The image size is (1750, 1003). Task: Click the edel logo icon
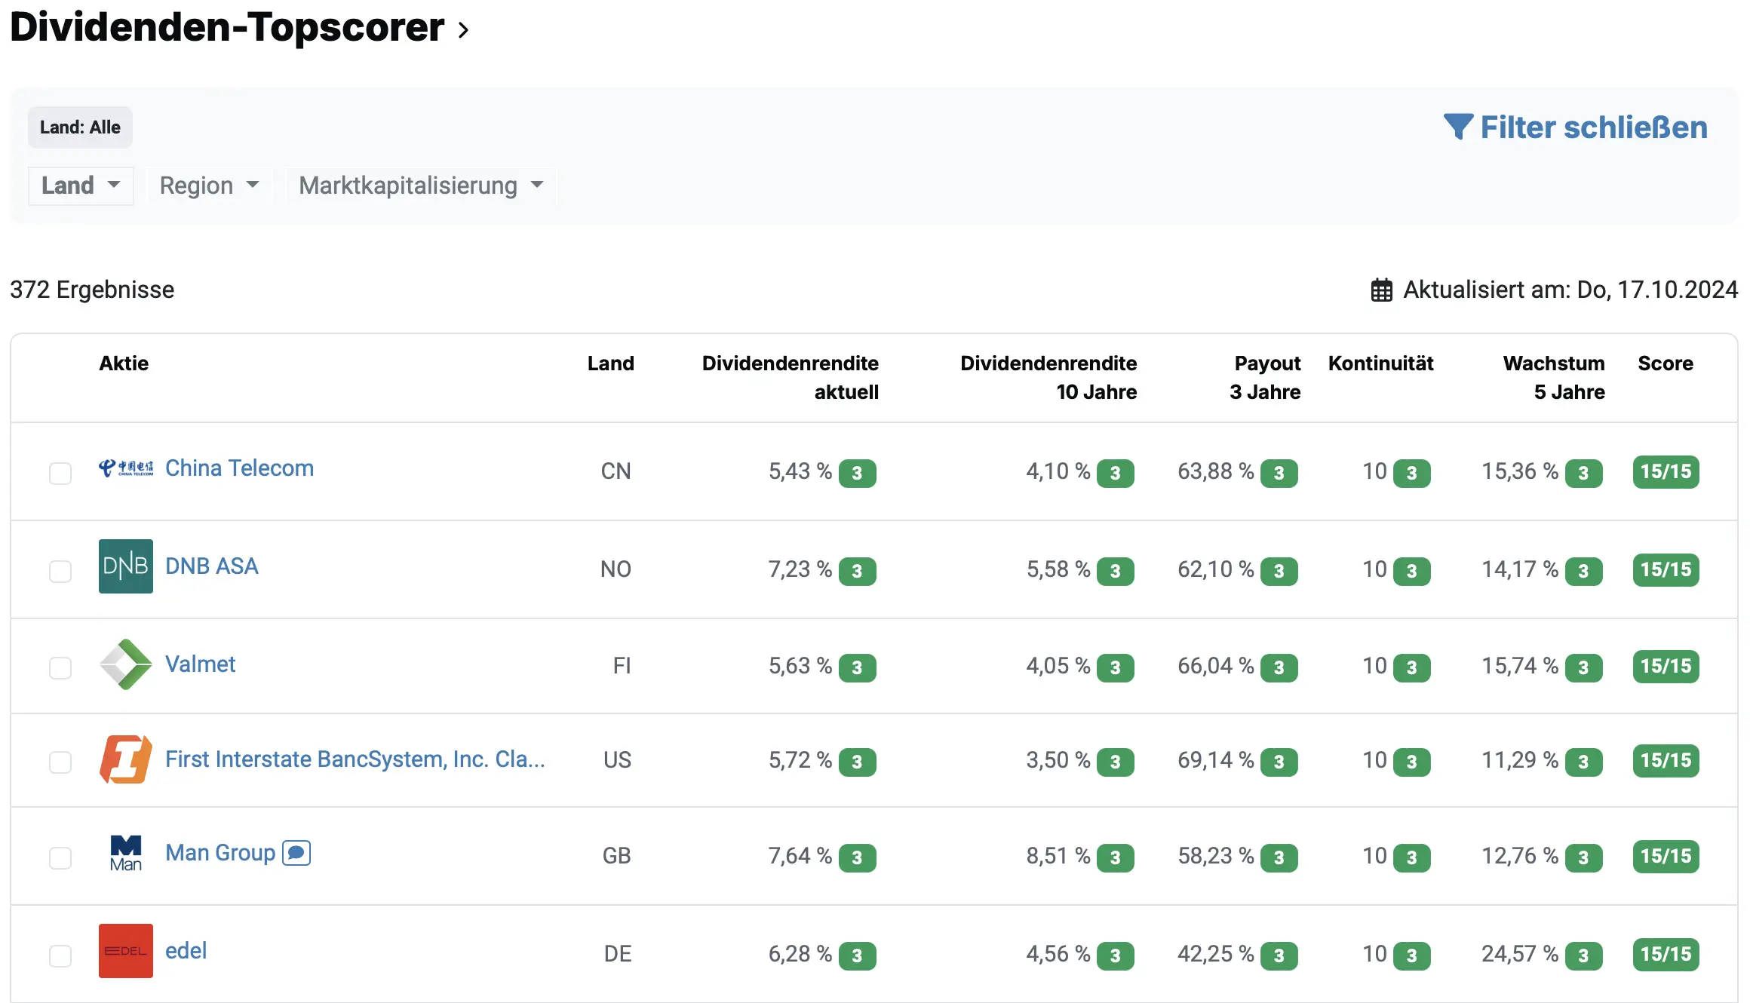click(x=126, y=951)
